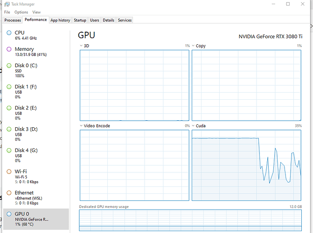Click the Cuda utilization graph
Viewport: 313px width, 233px height.
click(x=246, y=165)
